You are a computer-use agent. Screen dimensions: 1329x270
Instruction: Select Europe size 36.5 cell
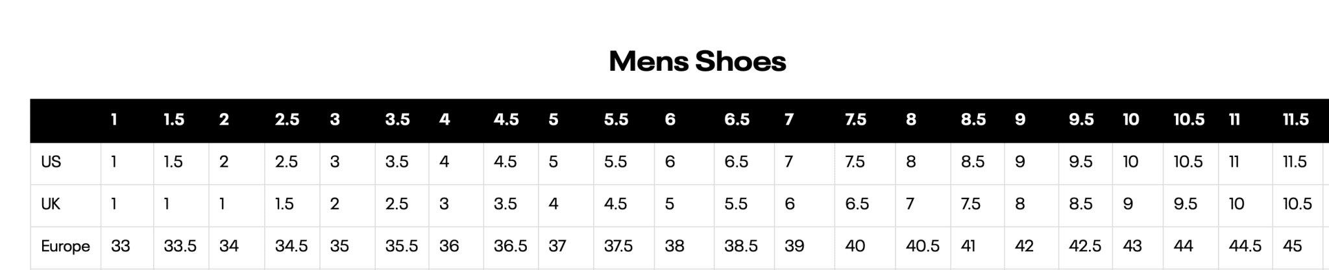pos(511,246)
